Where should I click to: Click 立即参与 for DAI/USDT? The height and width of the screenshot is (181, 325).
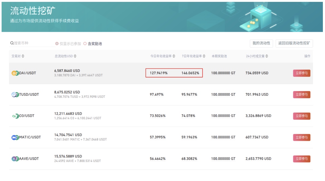pos(302,73)
